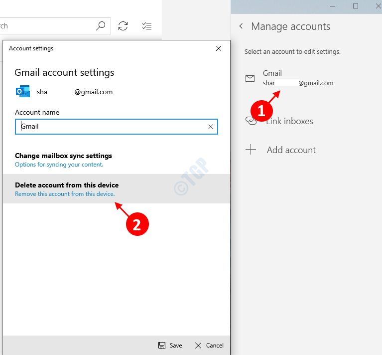Click the floppy disk Save icon

coord(162,345)
